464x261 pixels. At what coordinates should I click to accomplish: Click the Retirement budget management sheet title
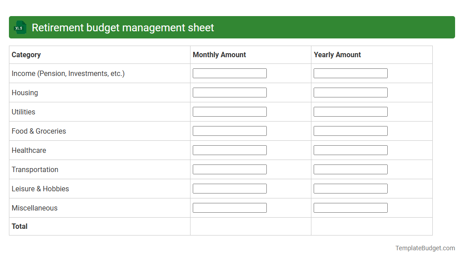[x=122, y=27]
